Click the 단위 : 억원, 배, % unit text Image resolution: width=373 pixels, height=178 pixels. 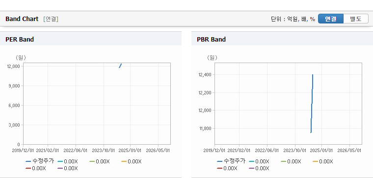click(293, 19)
